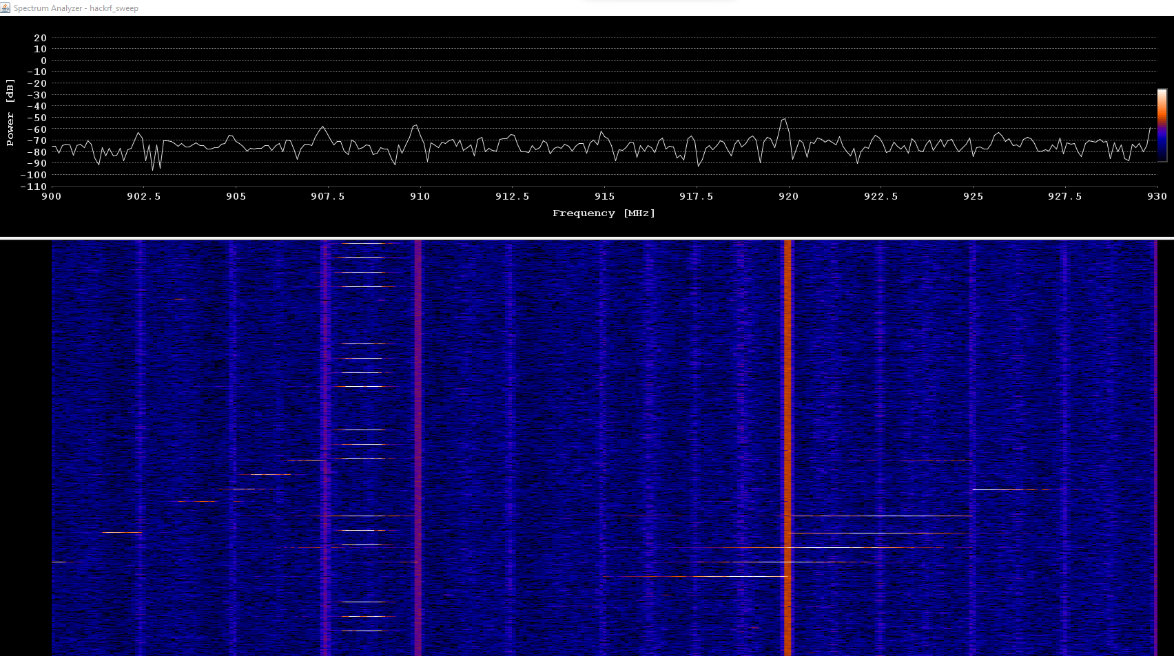The height and width of the screenshot is (656, 1174).
Task: Click the 915 MHz tick label
Action: 604,196
